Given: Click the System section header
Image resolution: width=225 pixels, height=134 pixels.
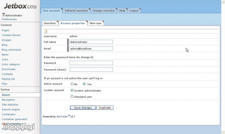Looking at the screenshot, I should coord(5,90).
